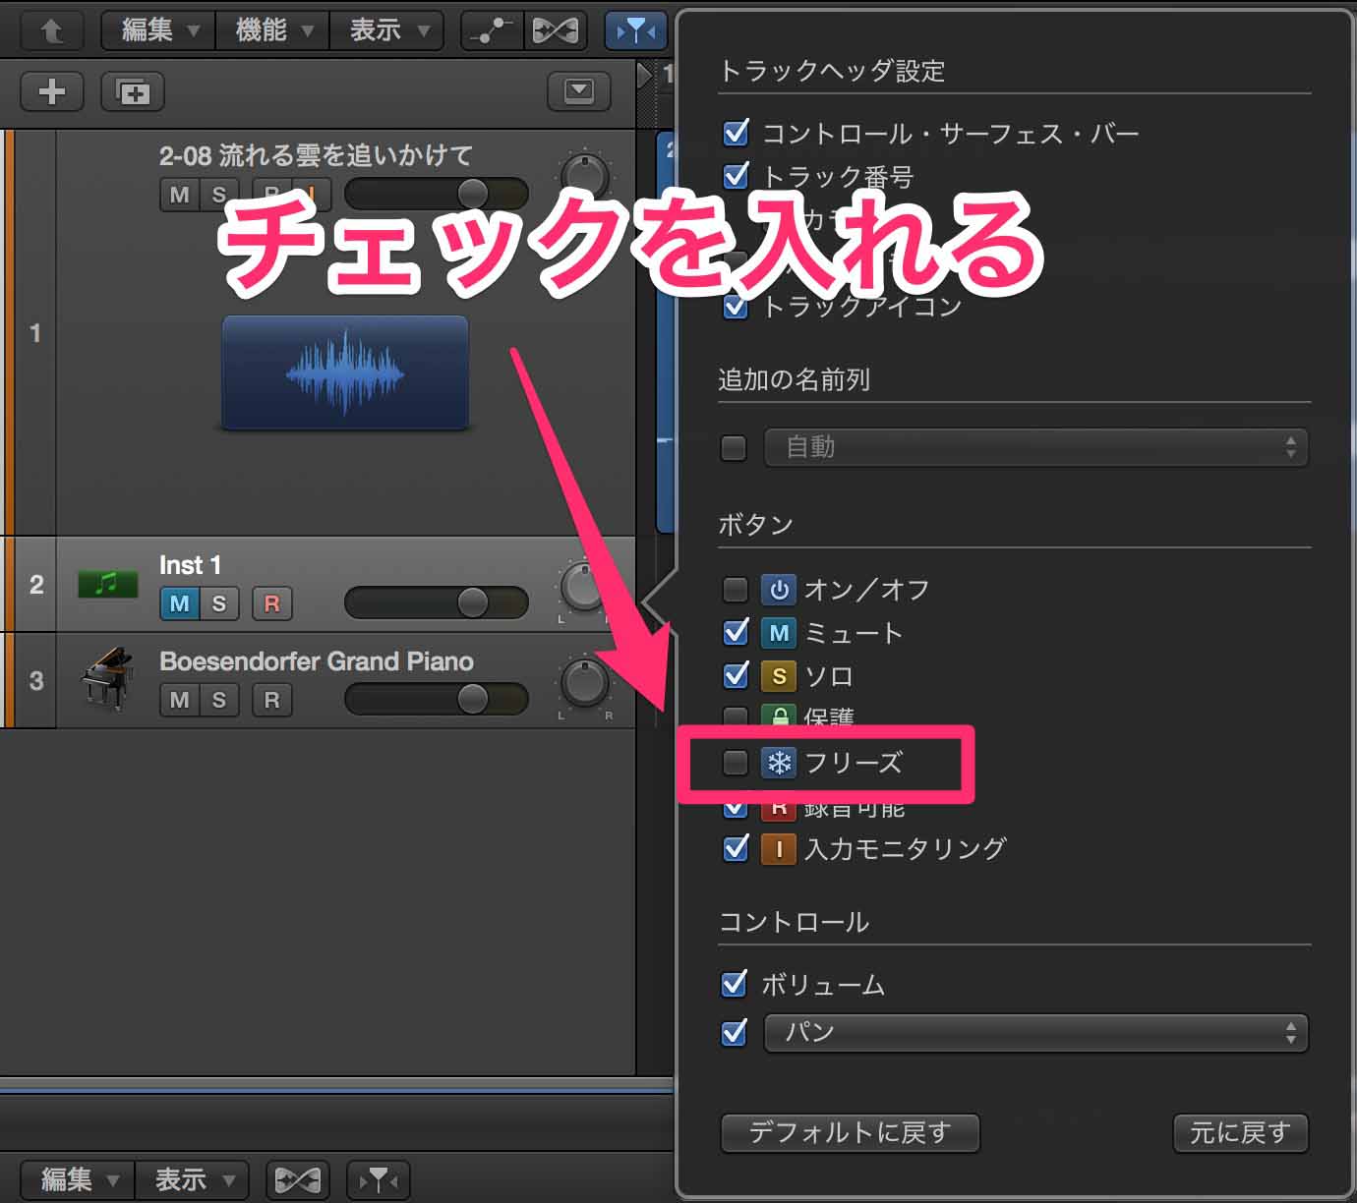1357x1203 pixels.
Task: Select track name Inst 1
Action: 190,565
